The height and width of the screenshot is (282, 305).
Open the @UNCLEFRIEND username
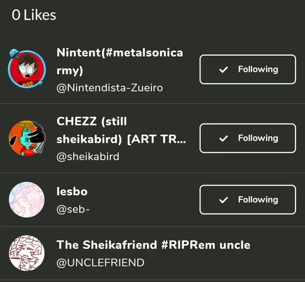coord(100,263)
